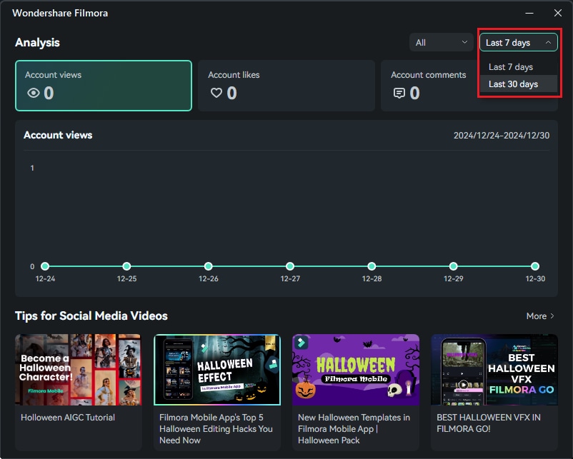
Task: Open More tips link
Action: coord(539,316)
